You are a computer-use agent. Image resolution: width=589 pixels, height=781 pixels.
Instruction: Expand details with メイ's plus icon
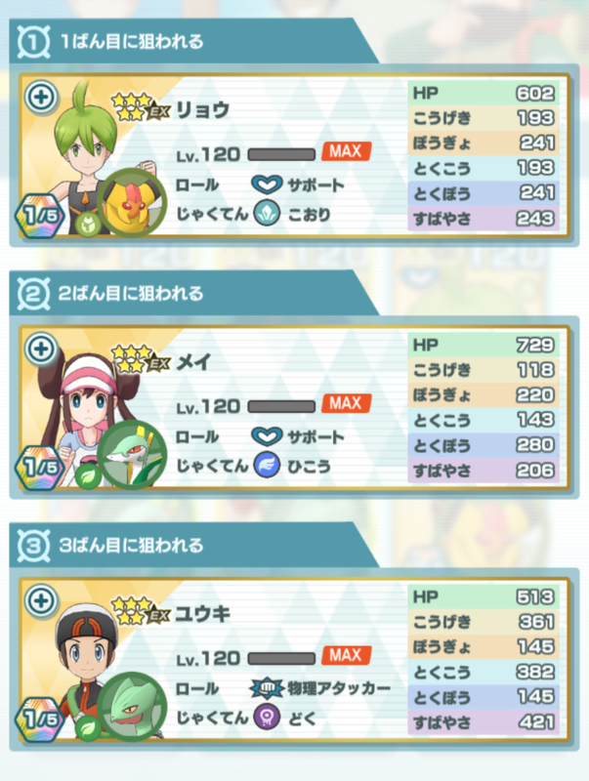click(x=41, y=349)
